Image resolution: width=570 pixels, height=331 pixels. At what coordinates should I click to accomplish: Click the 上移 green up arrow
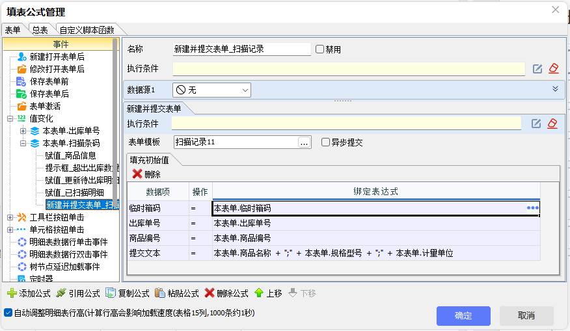pos(259,293)
